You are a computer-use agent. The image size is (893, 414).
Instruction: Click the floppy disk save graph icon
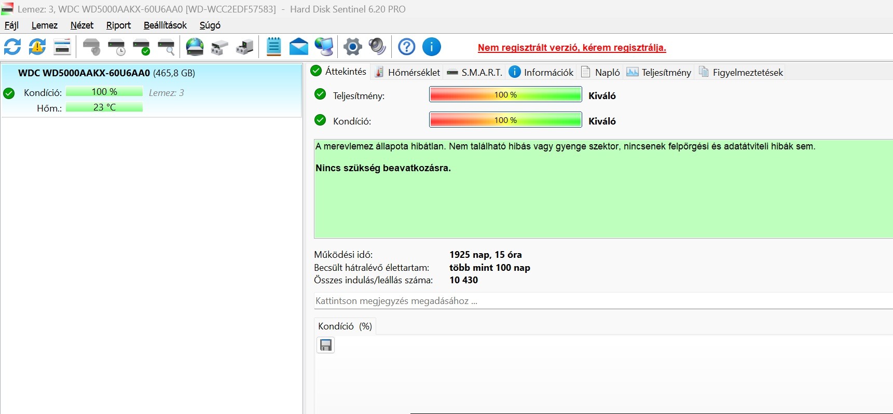coord(326,345)
